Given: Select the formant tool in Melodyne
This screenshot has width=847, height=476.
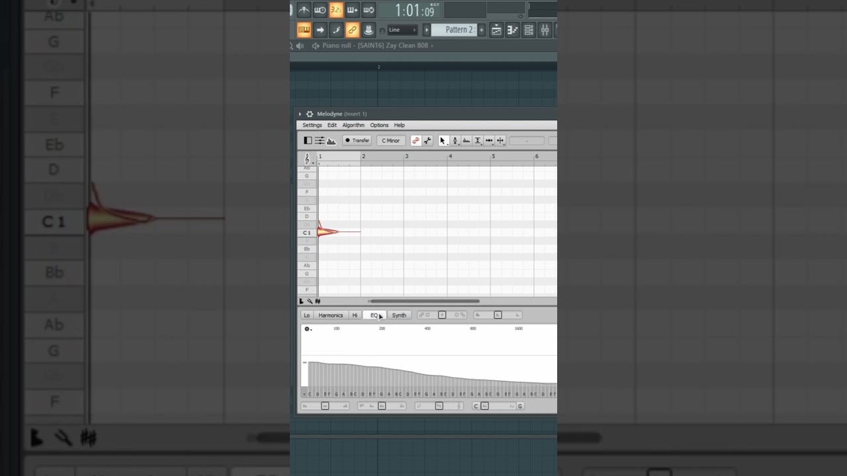Looking at the screenshot, I should pos(467,140).
